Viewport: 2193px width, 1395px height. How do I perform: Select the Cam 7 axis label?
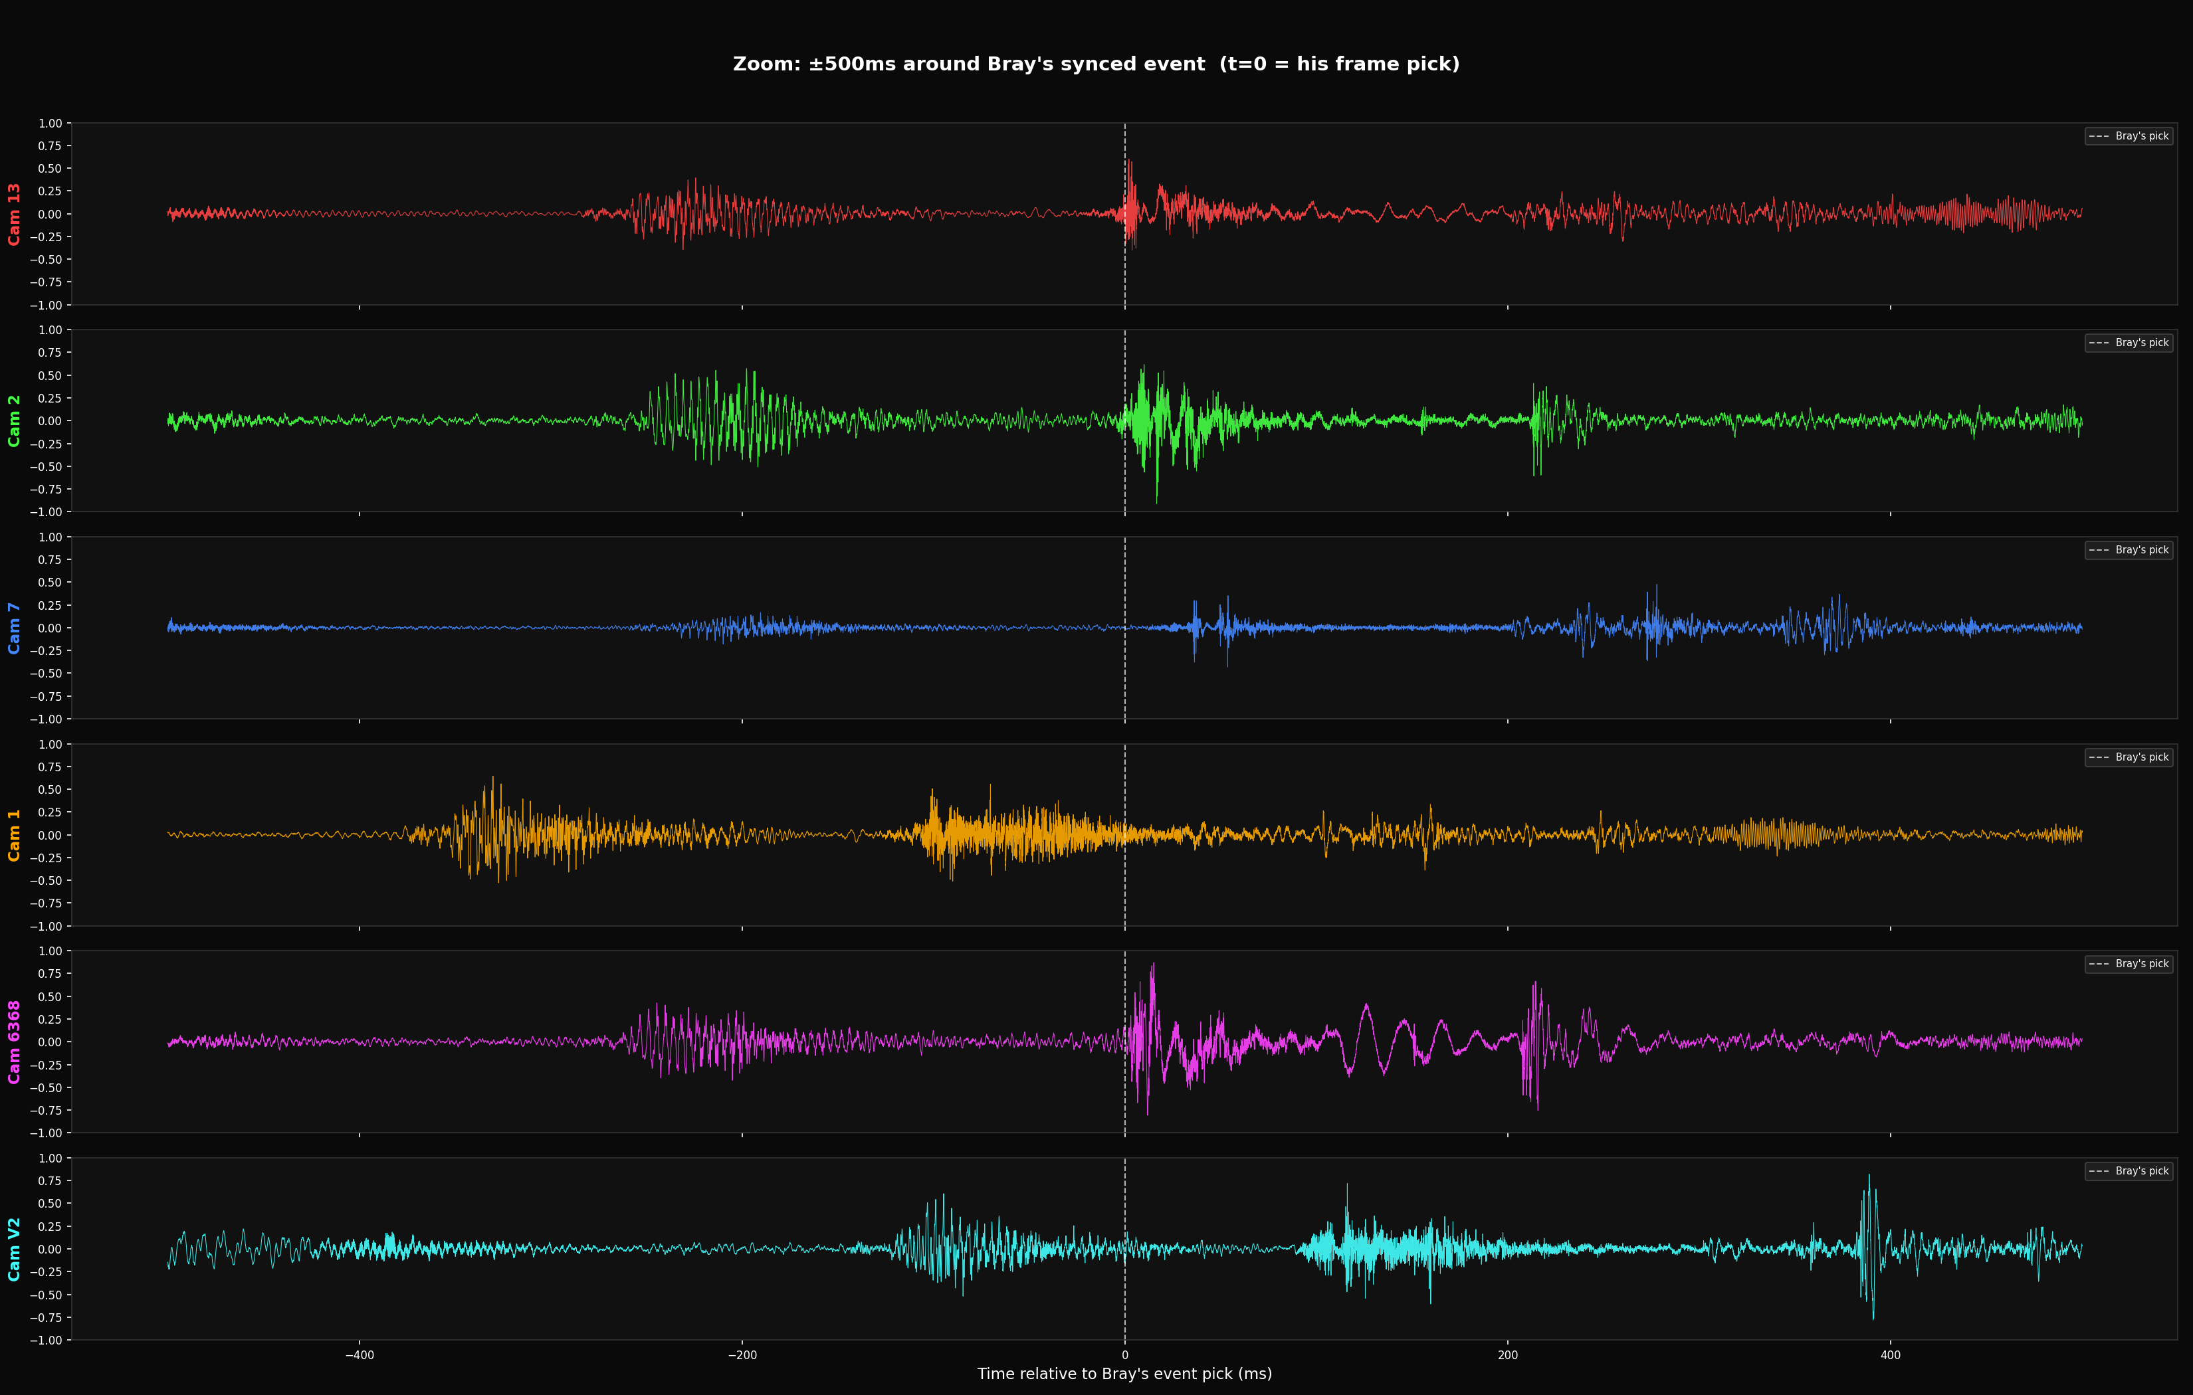click(15, 627)
